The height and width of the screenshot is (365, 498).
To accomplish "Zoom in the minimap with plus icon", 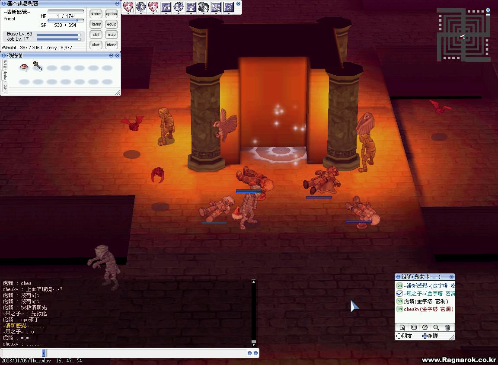I will pos(488,10).
